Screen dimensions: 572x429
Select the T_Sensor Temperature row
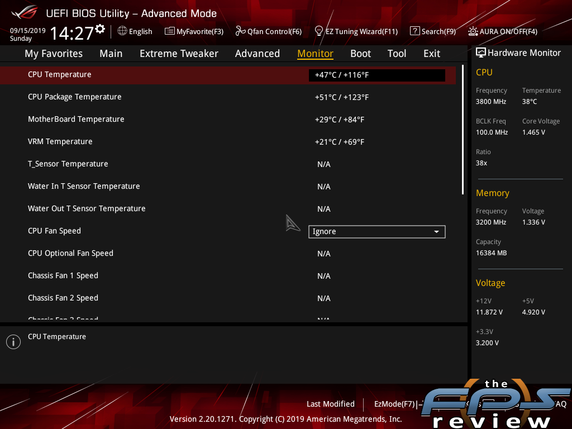228,164
